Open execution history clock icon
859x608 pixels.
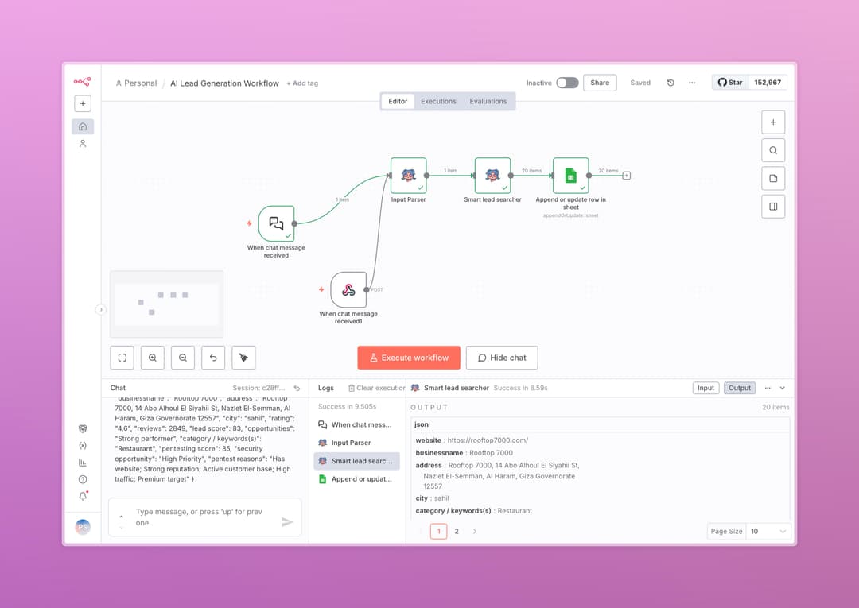click(x=670, y=83)
